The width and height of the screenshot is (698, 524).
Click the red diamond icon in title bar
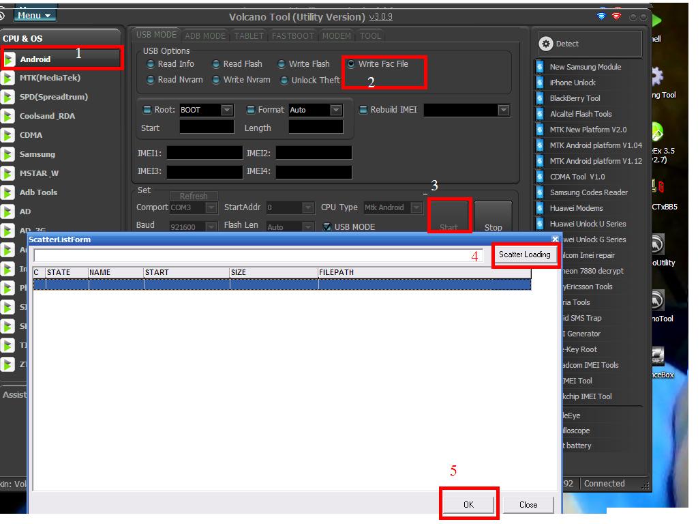[616, 16]
